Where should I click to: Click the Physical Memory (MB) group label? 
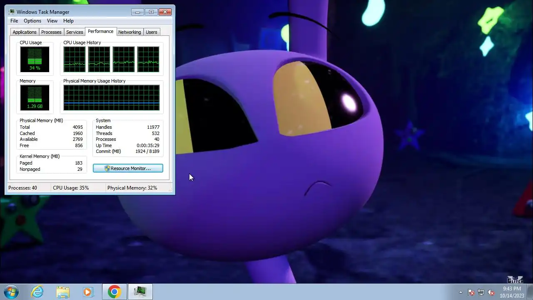pyautogui.click(x=41, y=120)
